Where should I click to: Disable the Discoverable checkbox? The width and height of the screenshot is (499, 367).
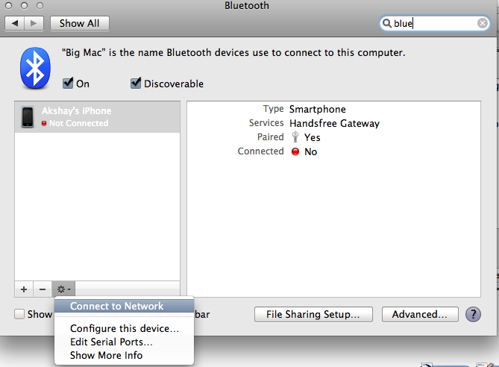(x=136, y=84)
